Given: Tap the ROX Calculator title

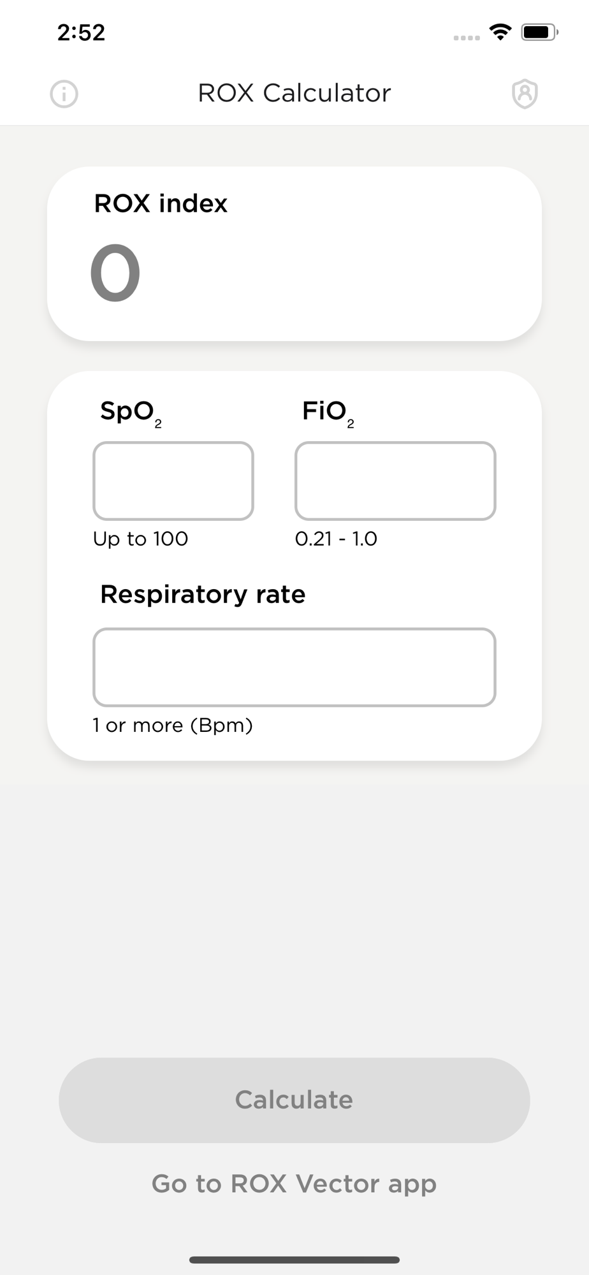Looking at the screenshot, I should (294, 93).
